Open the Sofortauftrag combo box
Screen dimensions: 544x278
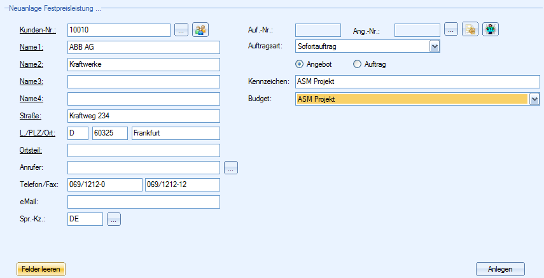[367, 46]
